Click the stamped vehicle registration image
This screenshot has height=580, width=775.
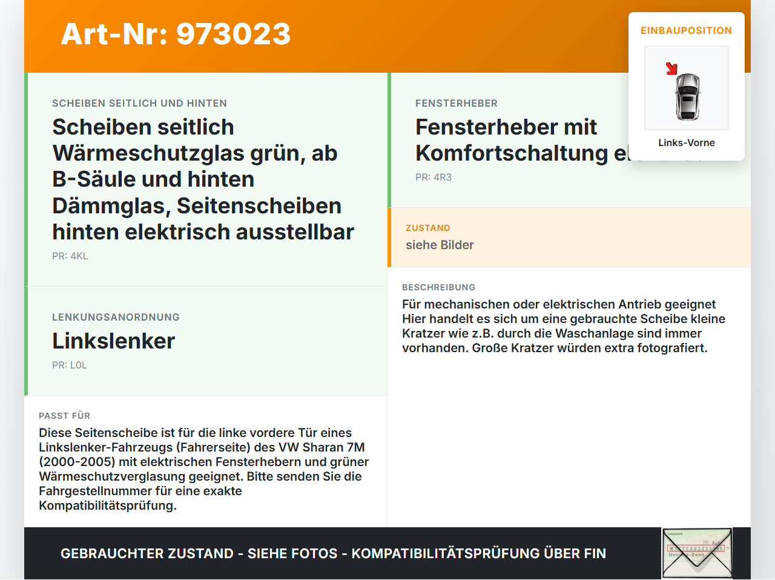(696, 548)
